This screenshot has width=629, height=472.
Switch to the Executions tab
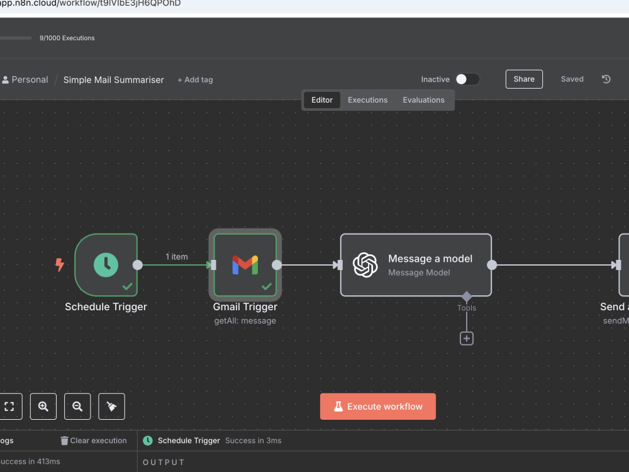367,100
